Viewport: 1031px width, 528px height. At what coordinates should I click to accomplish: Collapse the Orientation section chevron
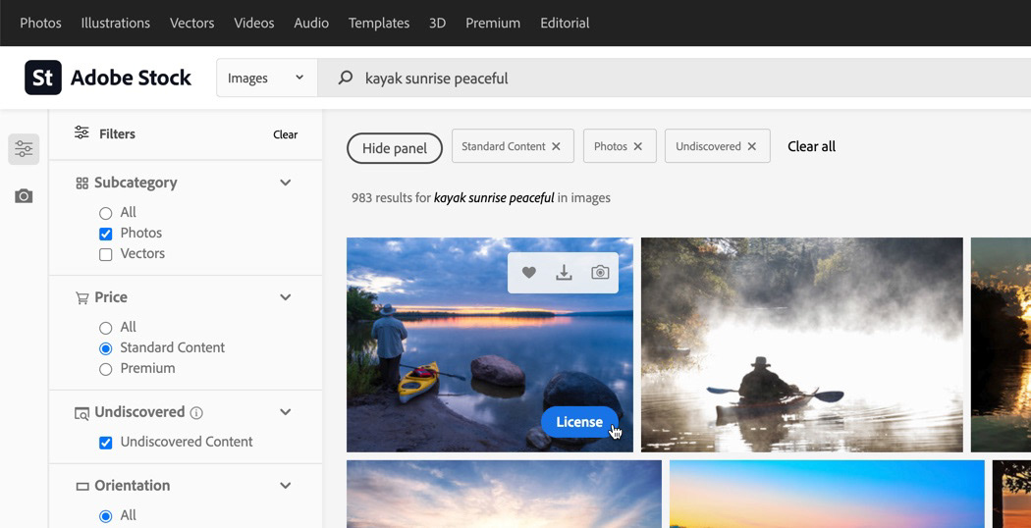tap(286, 486)
